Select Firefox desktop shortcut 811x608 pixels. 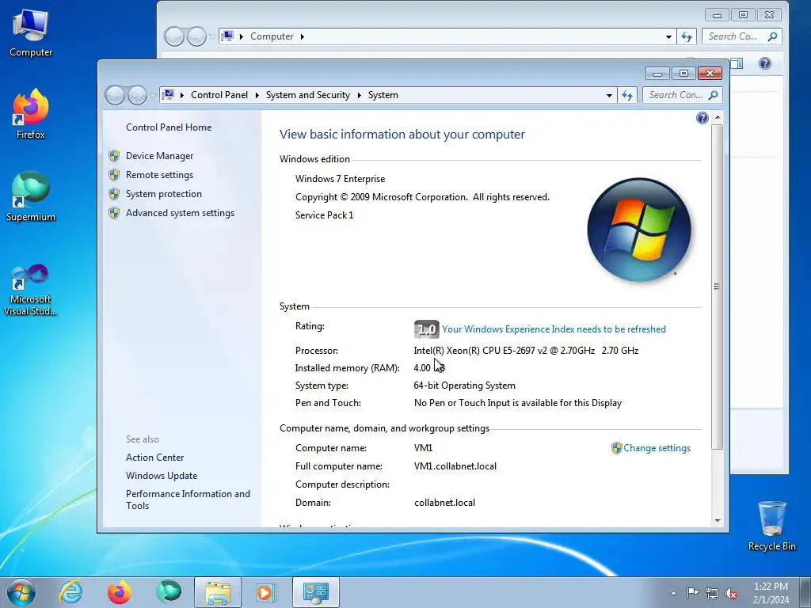click(31, 114)
